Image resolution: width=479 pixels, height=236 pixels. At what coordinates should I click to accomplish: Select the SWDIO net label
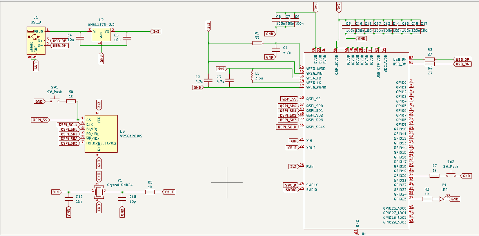[291, 189]
